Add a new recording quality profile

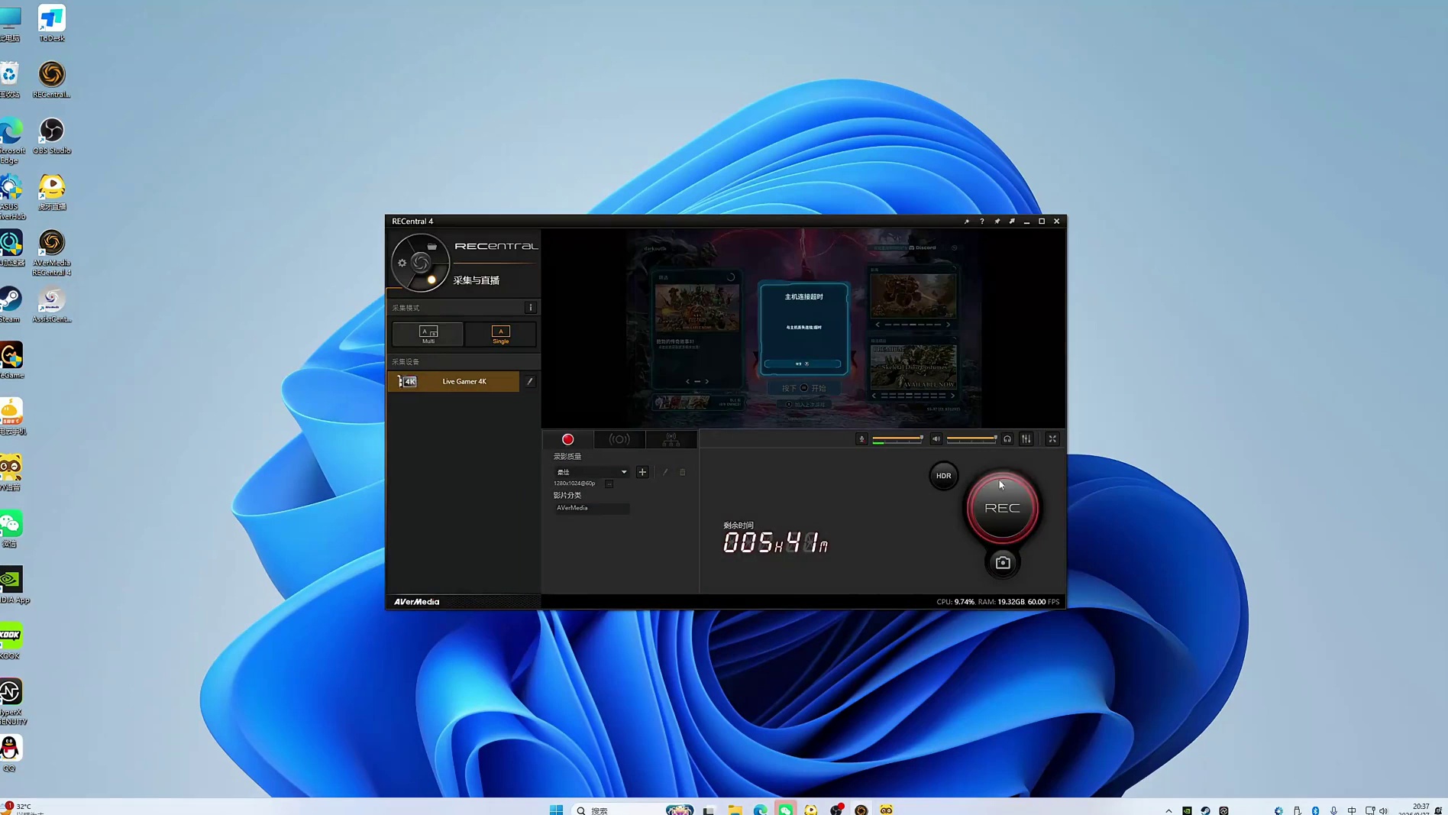pos(642,472)
